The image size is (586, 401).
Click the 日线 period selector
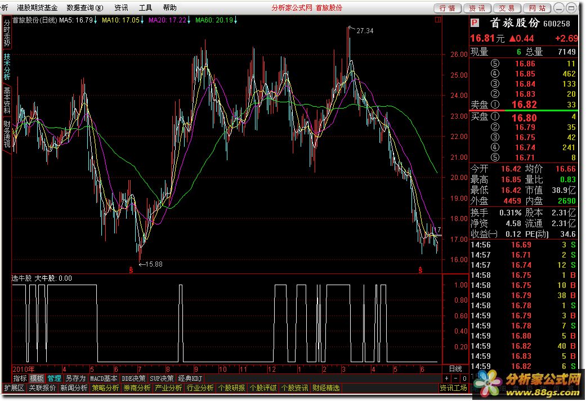click(455, 368)
